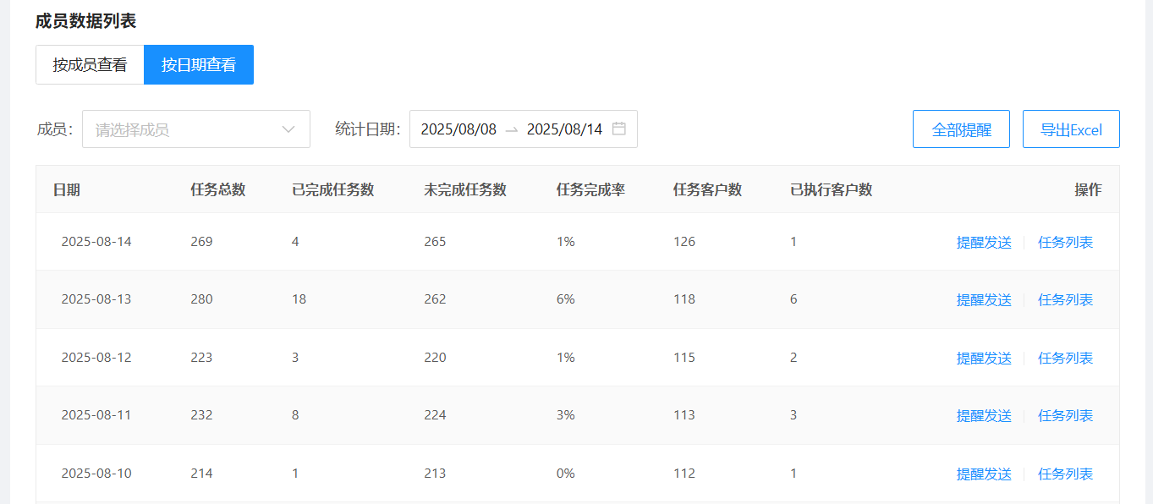Click total tasks value 223
Screen dimensions: 1153x504
(x=201, y=358)
